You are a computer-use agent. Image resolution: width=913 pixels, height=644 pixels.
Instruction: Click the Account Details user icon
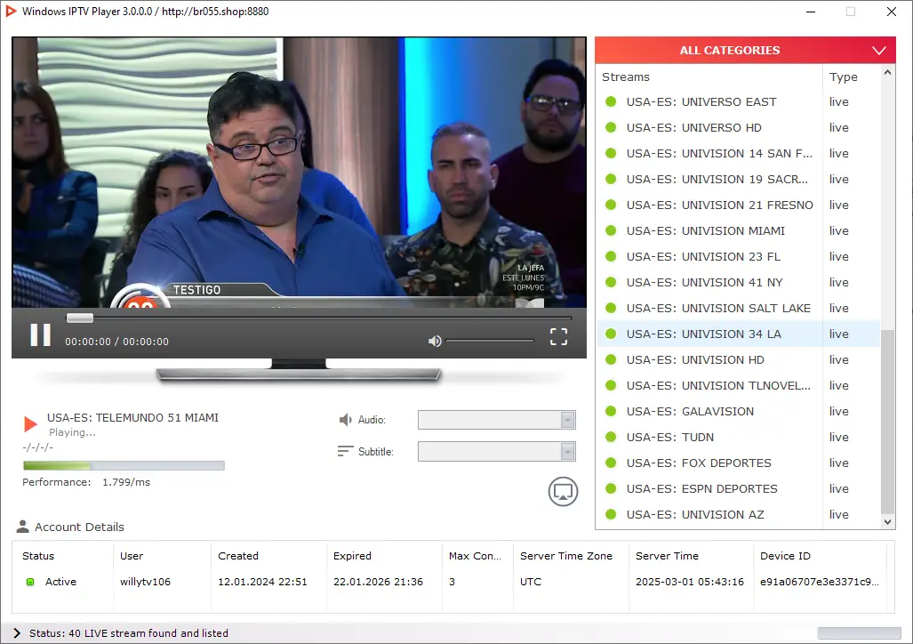pyautogui.click(x=23, y=527)
